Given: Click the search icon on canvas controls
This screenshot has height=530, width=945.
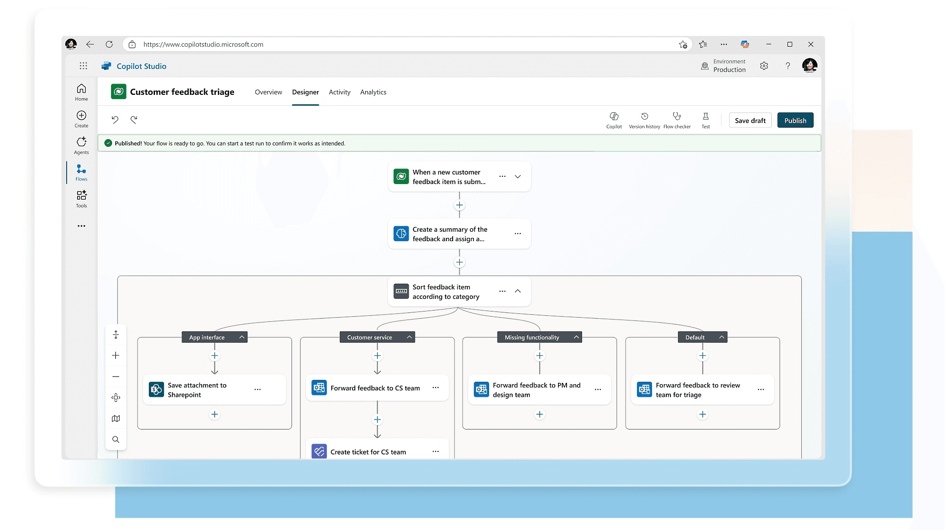Looking at the screenshot, I should [116, 439].
